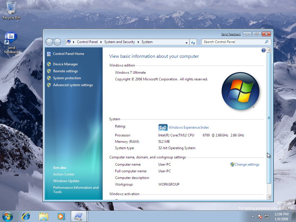Launch Windows Media Player from the taskbar
296x222 pixels.
coord(61,216)
